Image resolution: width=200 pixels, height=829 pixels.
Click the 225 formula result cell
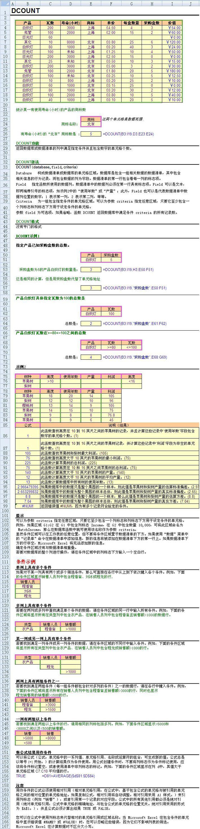[x=28, y=462]
